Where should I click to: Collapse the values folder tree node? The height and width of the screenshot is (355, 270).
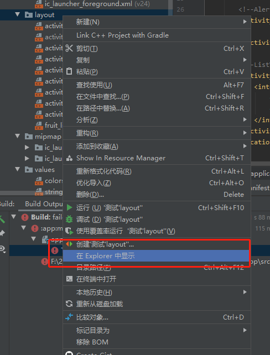coord(18,169)
